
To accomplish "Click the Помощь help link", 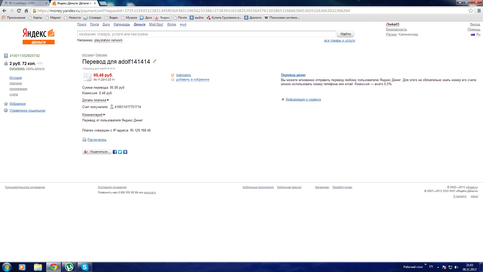I will pos(474,29).
